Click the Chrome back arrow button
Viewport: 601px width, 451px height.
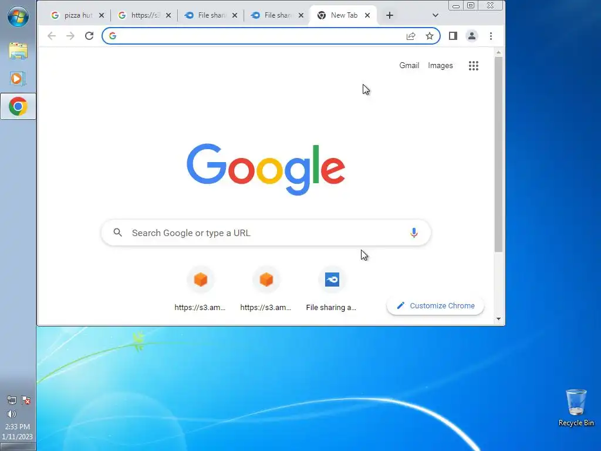[x=52, y=36]
